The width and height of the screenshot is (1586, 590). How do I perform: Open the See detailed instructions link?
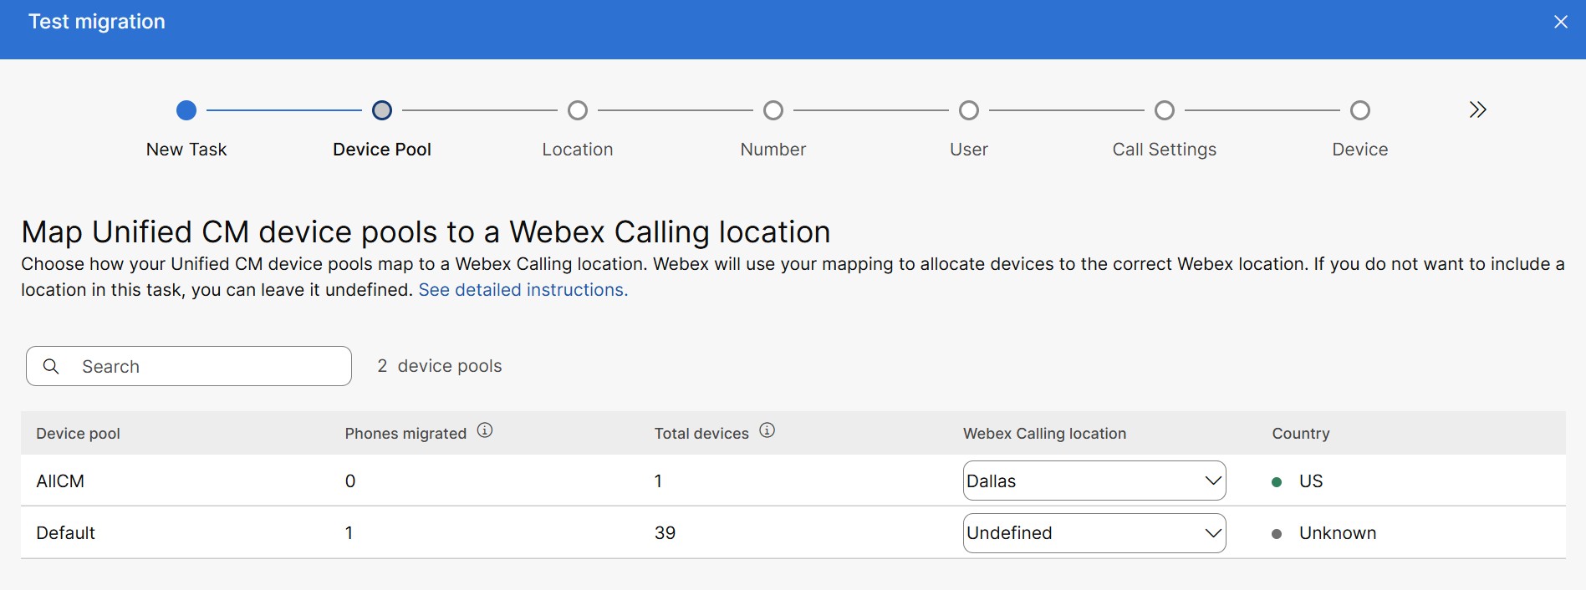523,290
